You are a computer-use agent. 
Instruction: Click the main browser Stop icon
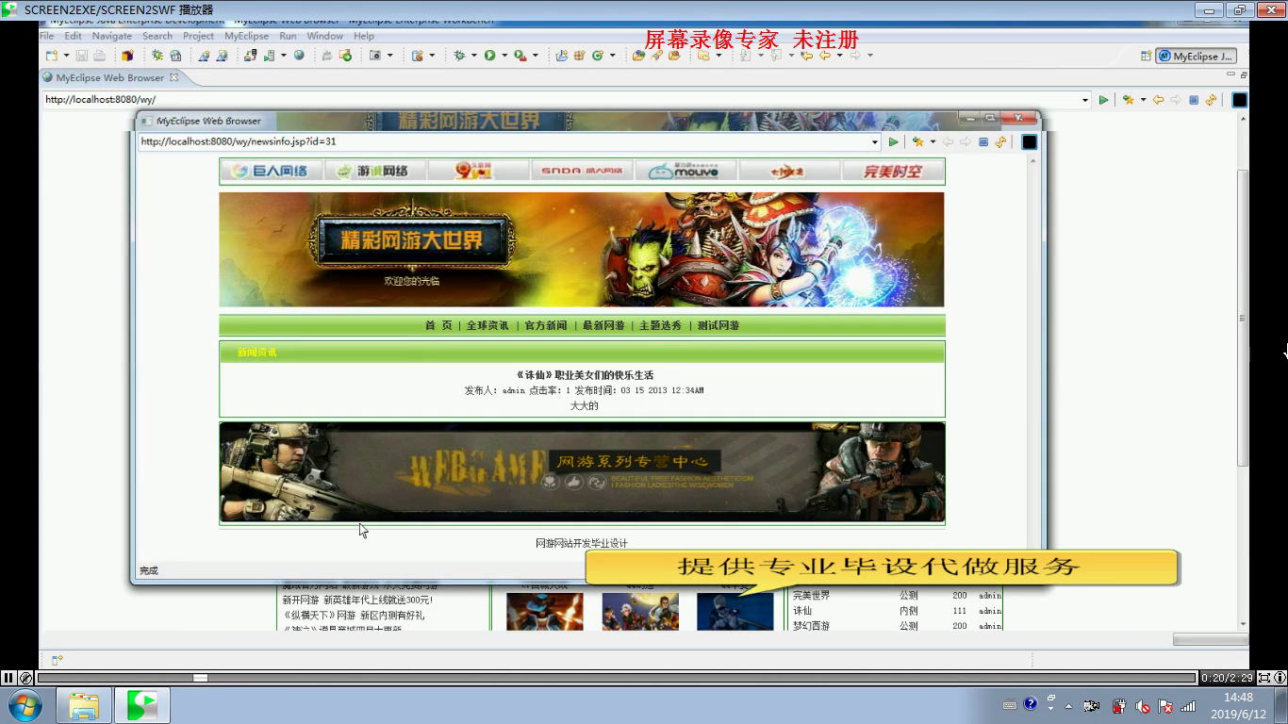tap(1193, 99)
